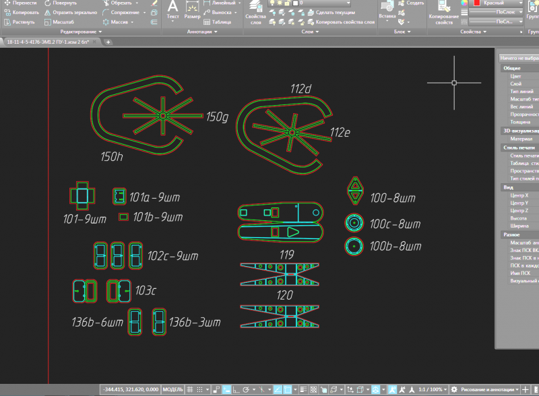Viewport: 539px width, 396px height.
Task: Toggle object snap tracking
Action: (x=278, y=389)
